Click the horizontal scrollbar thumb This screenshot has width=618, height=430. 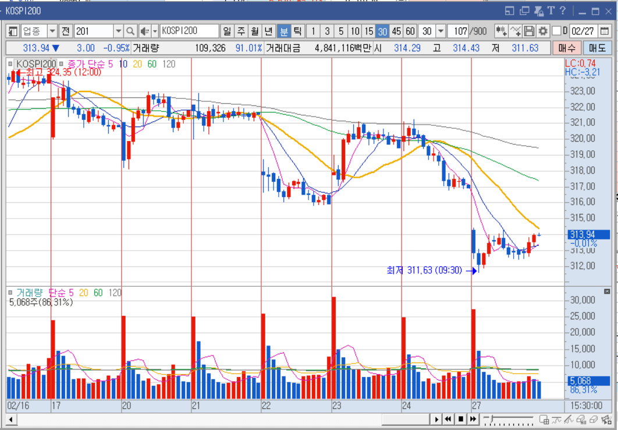point(405,419)
